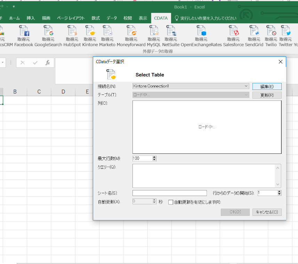Viewport: 298px width, 264px height.
Task: Select the Kintone data source icon
Action: tap(90, 33)
